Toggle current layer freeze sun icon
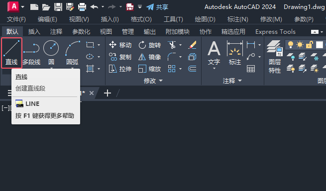This screenshot has width=326, height=191. point(300,45)
